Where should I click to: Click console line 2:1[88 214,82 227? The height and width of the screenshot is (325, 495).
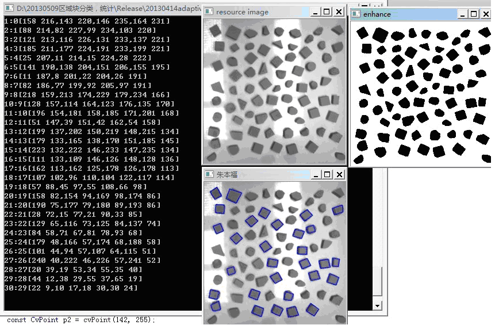coord(80,30)
